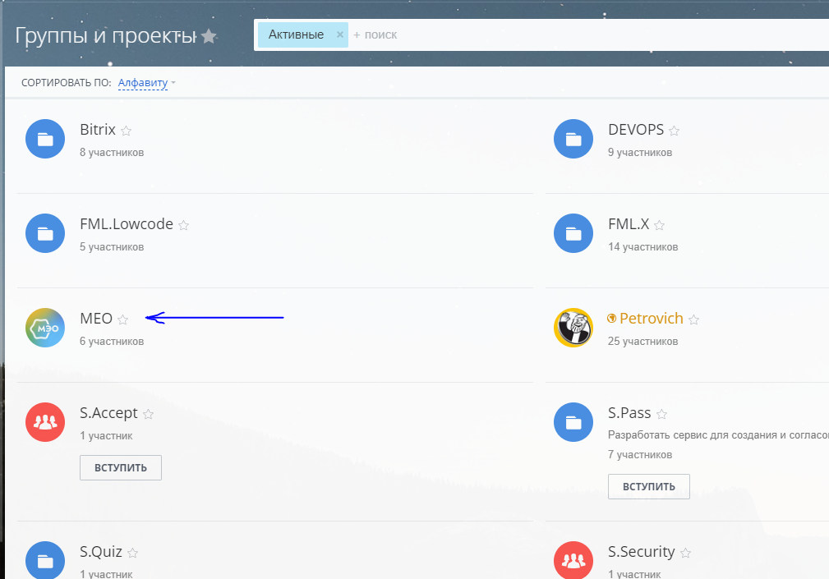This screenshot has width=829, height=579.
Task: Open the S.Pass folder icon
Action: coord(573,422)
